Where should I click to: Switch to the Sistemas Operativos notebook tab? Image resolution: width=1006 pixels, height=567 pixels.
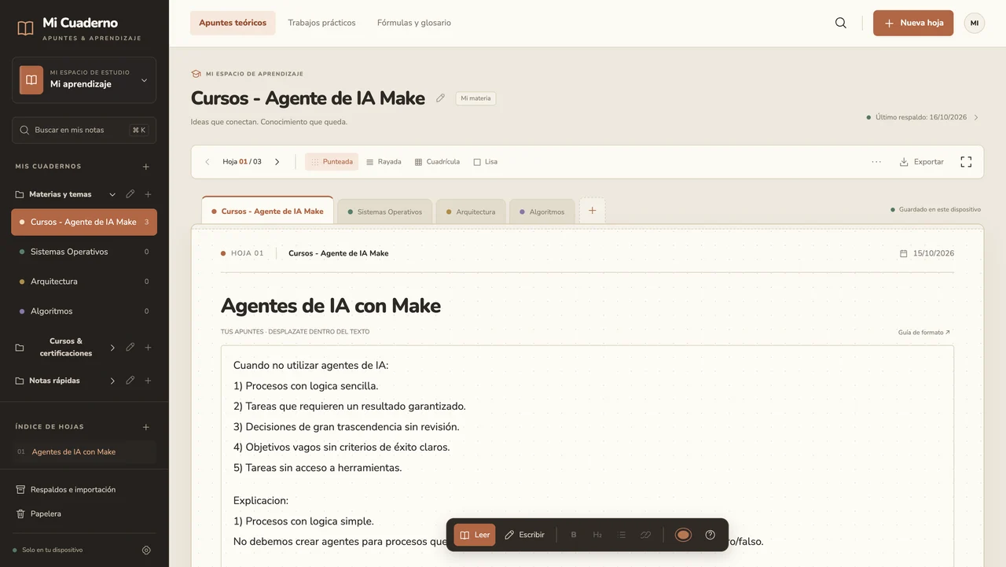[385, 212]
